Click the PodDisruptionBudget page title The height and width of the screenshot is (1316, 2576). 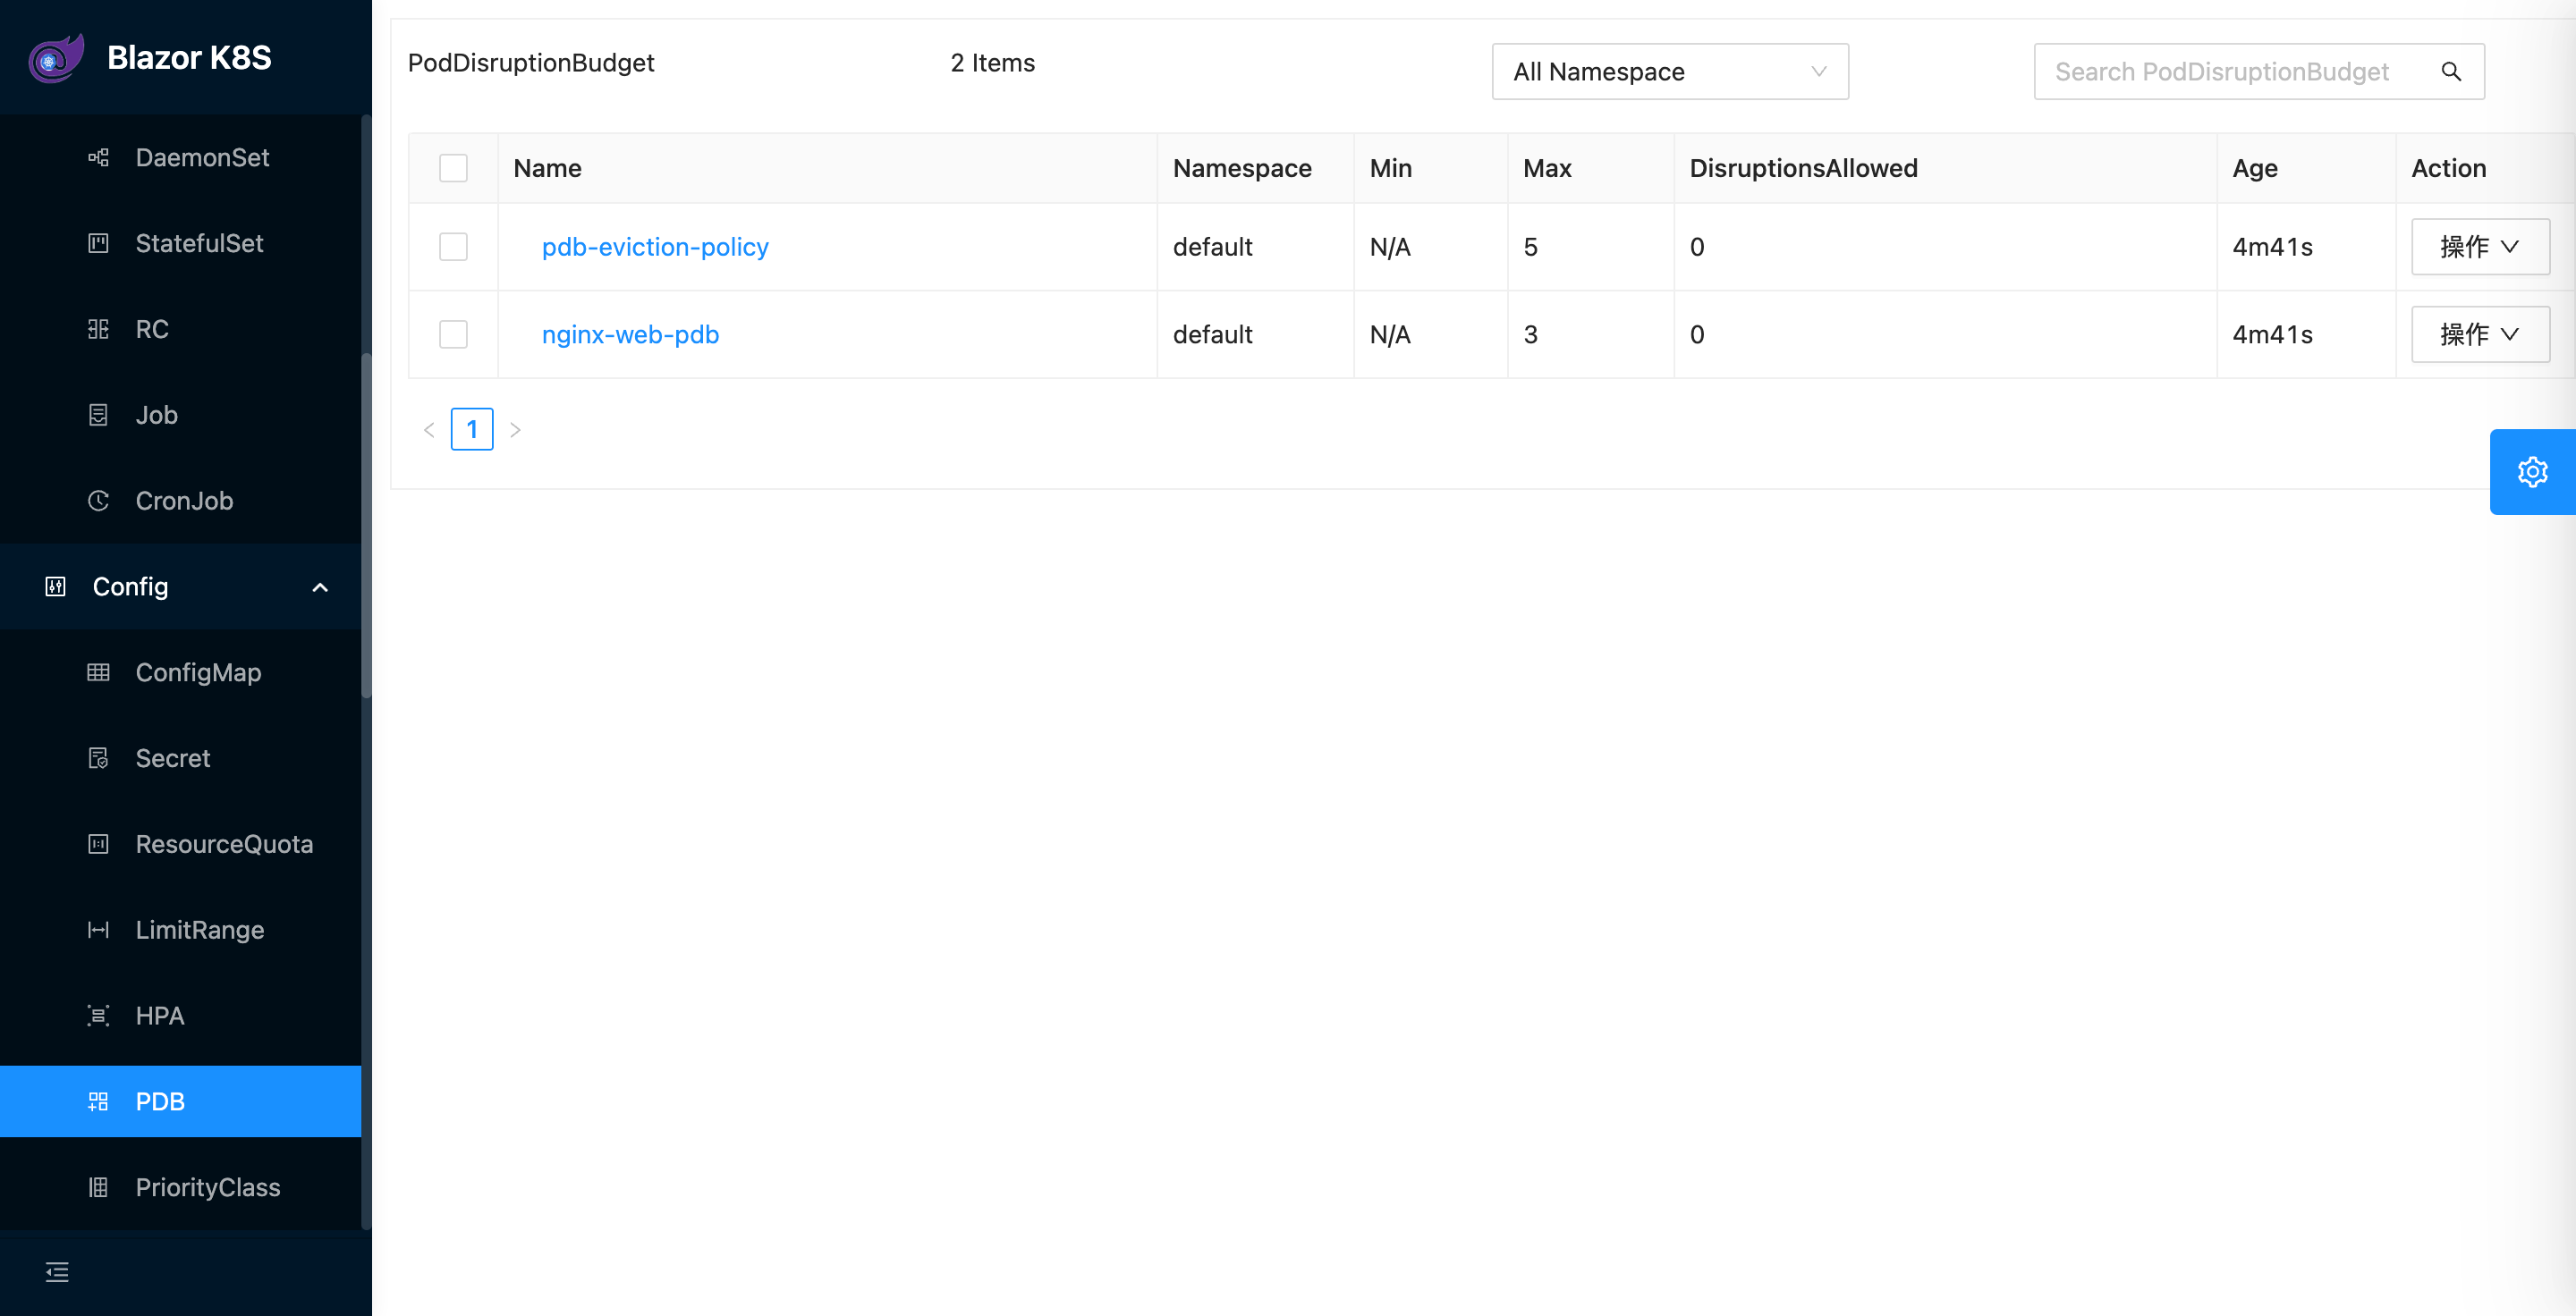click(531, 64)
